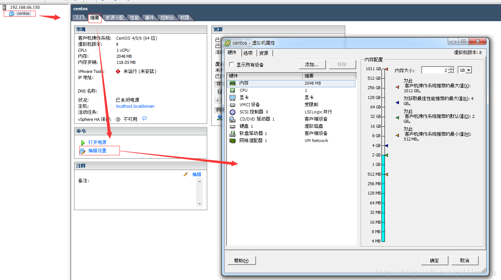Image resolution: width=501 pixels, height=280 pixels.
Task: Open the localhost.localdomain host link
Action: point(135,106)
